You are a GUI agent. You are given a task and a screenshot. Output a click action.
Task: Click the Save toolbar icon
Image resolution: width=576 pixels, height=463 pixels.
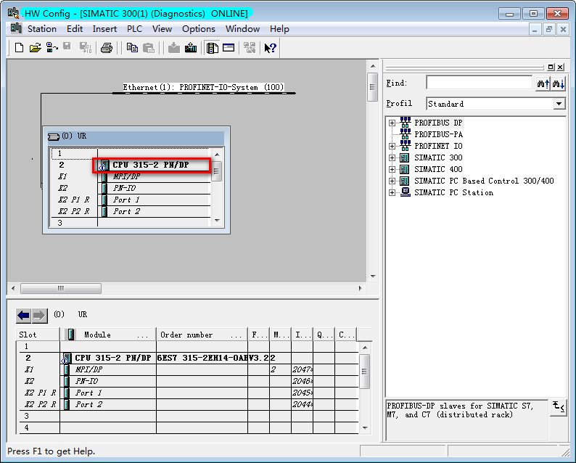pyautogui.click(x=67, y=46)
